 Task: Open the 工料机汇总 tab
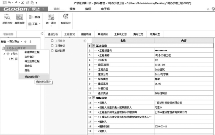coord(121,34)
